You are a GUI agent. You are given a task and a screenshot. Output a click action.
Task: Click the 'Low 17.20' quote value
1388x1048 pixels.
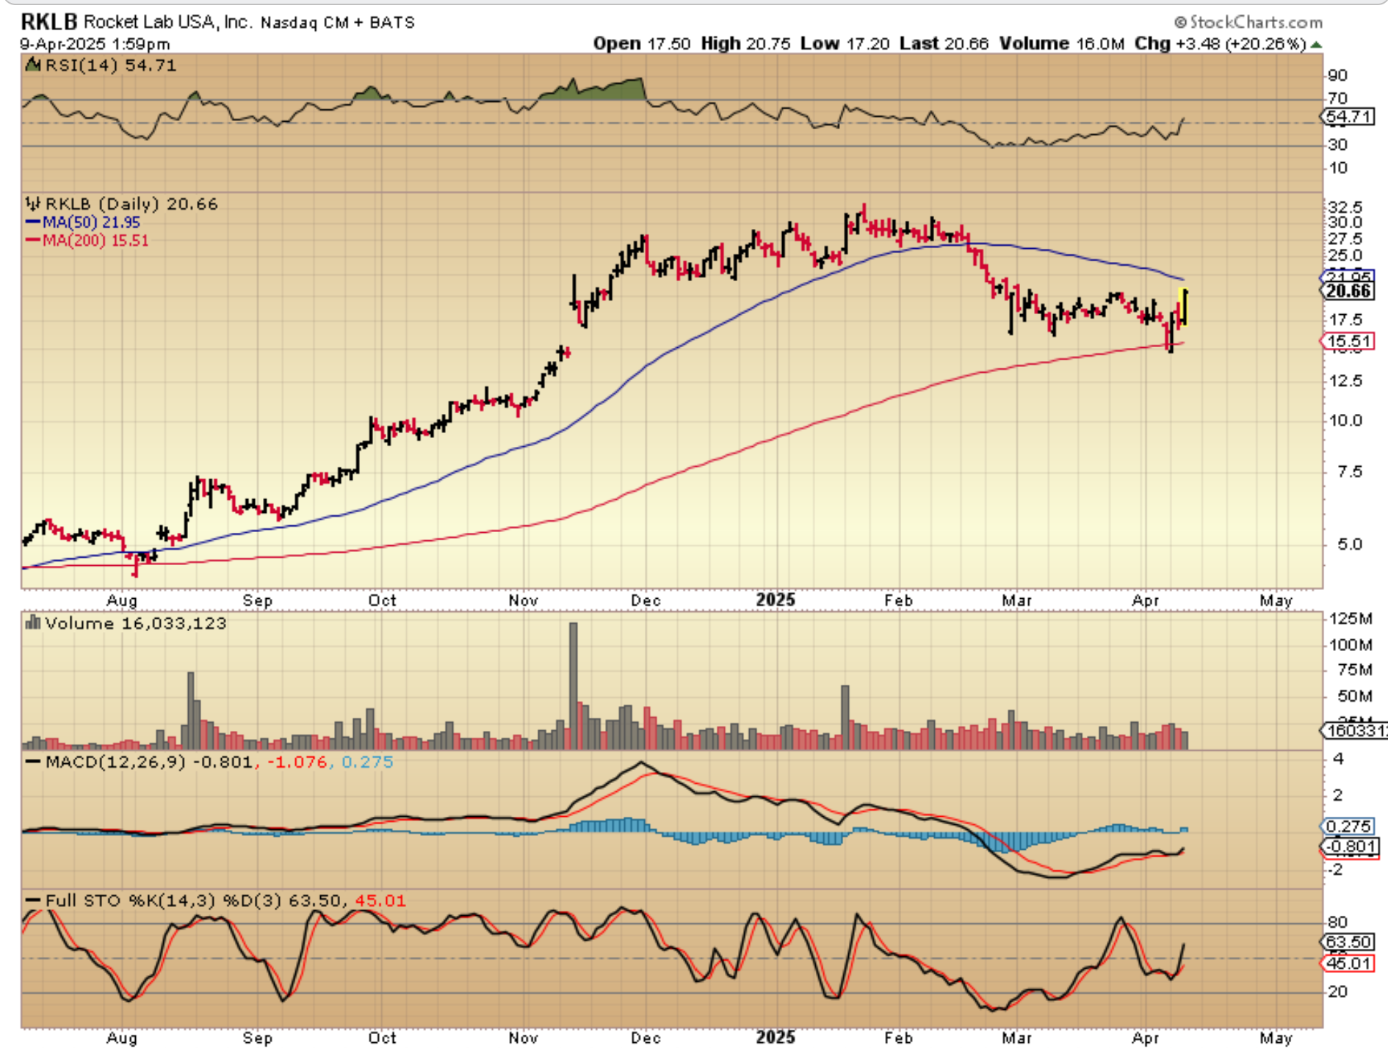(x=845, y=44)
